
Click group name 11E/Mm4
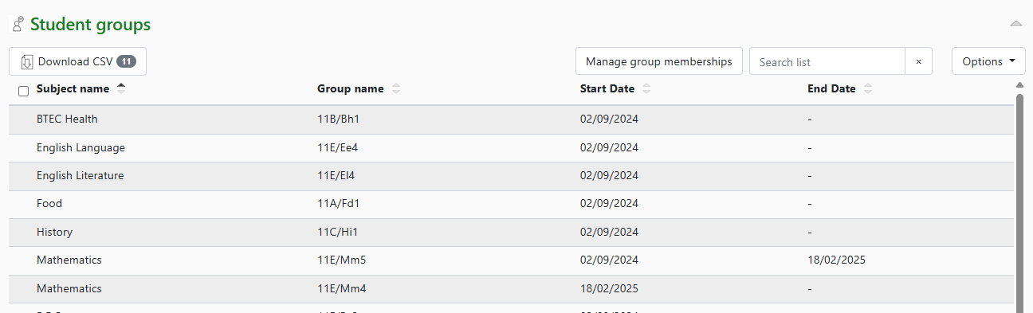pyautogui.click(x=341, y=288)
